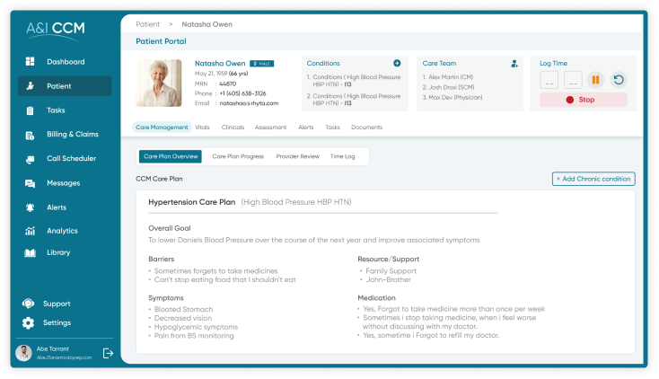Click Abe Tarrant's profile avatar

point(23,353)
